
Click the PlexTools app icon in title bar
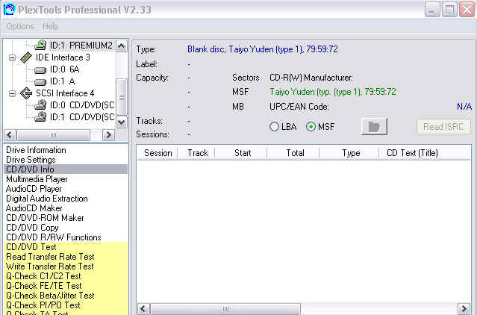[x=10, y=9]
